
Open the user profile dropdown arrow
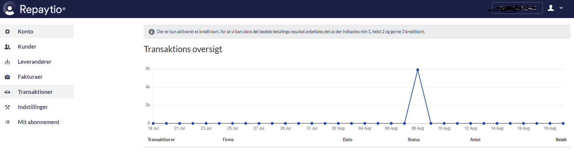point(561,8)
